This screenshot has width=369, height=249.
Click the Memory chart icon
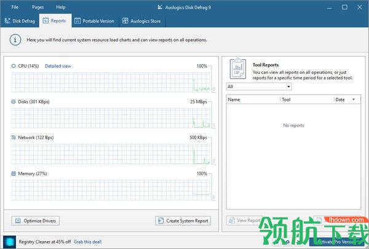(14, 173)
